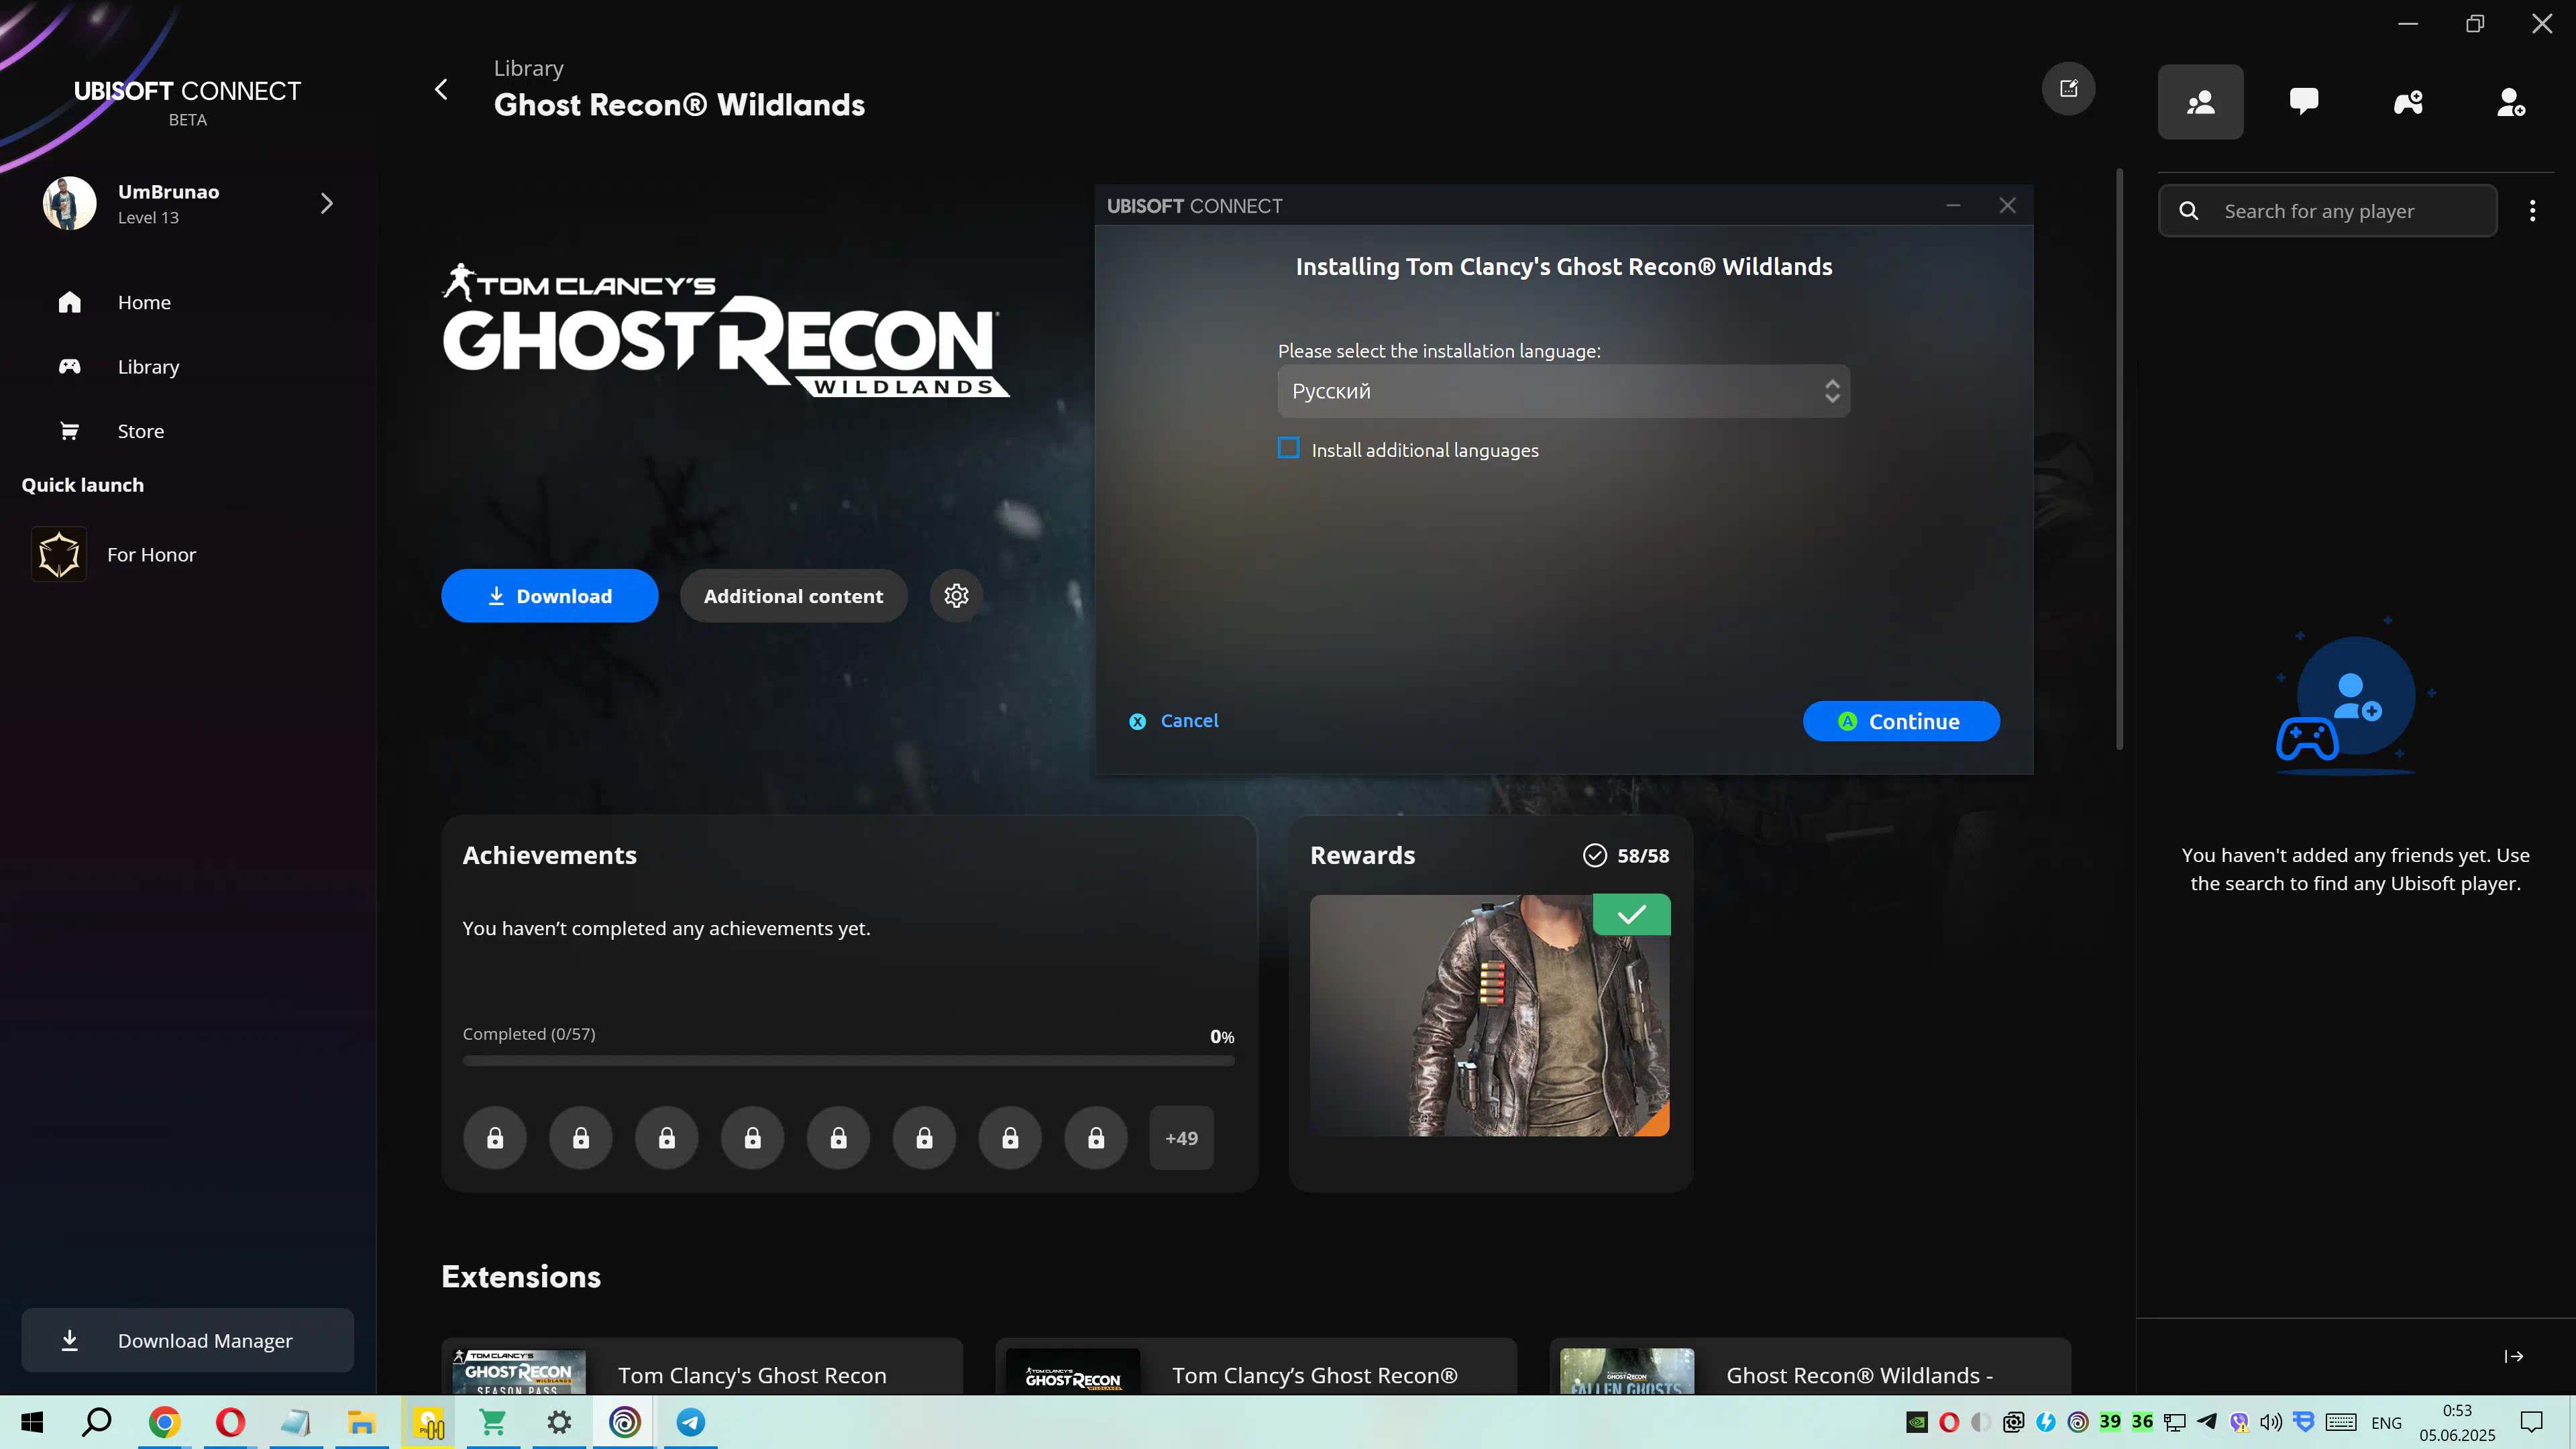Image resolution: width=2576 pixels, height=1449 pixels.
Task: Click the Ubisoft Connect taskbar icon
Action: (624, 1422)
